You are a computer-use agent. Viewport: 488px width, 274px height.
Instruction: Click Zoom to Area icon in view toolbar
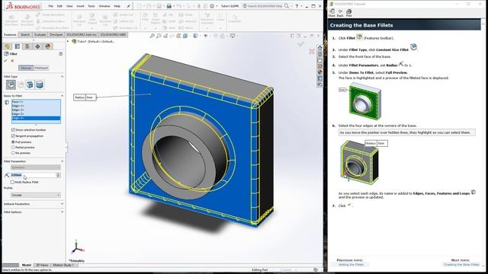point(159,36)
